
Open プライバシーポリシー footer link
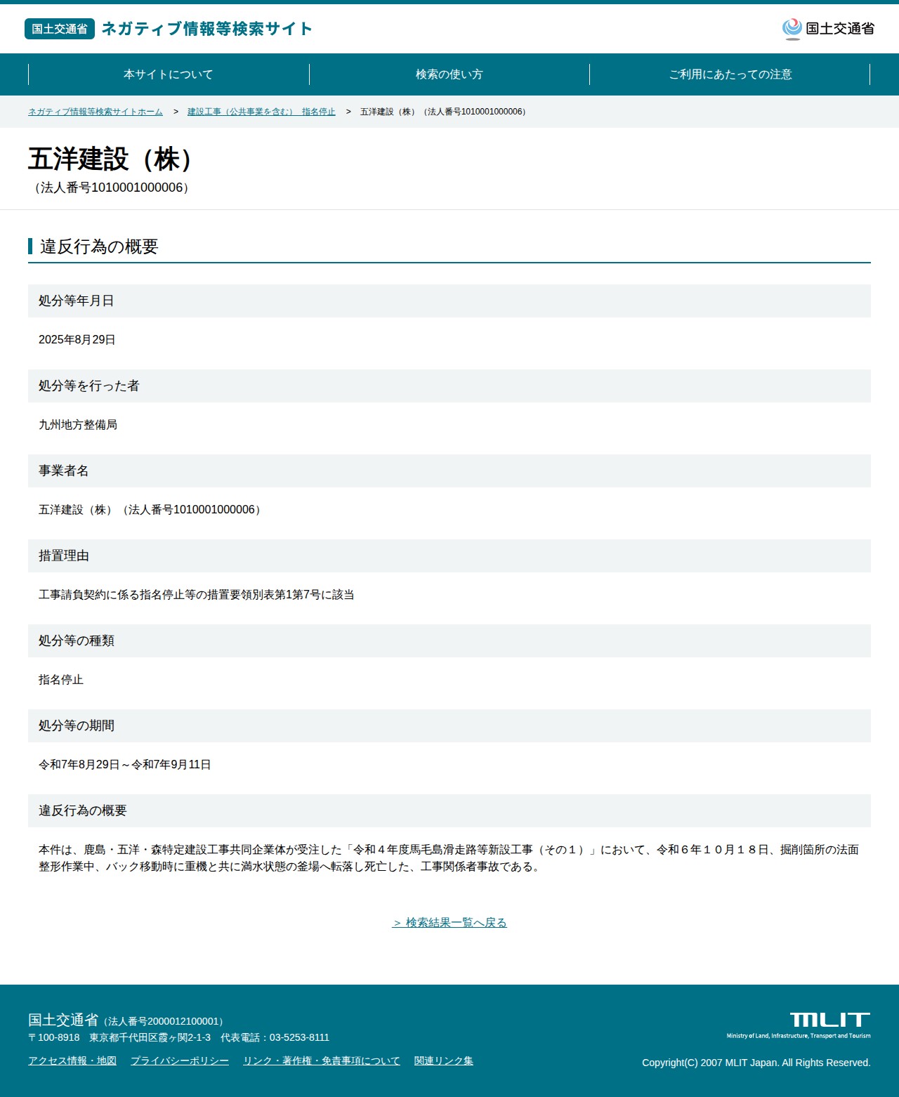(x=180, y=1060)
